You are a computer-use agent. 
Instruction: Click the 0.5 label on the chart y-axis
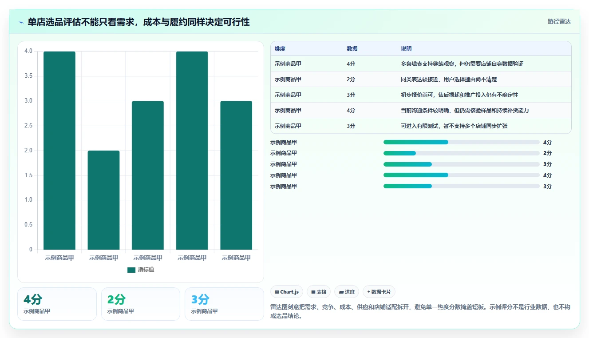click(x=28, y=225)
